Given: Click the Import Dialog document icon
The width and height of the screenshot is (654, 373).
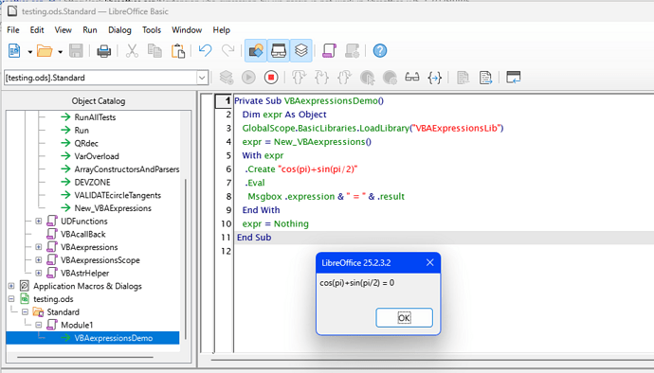Looking at the screenshot, I should coord(463,78).
